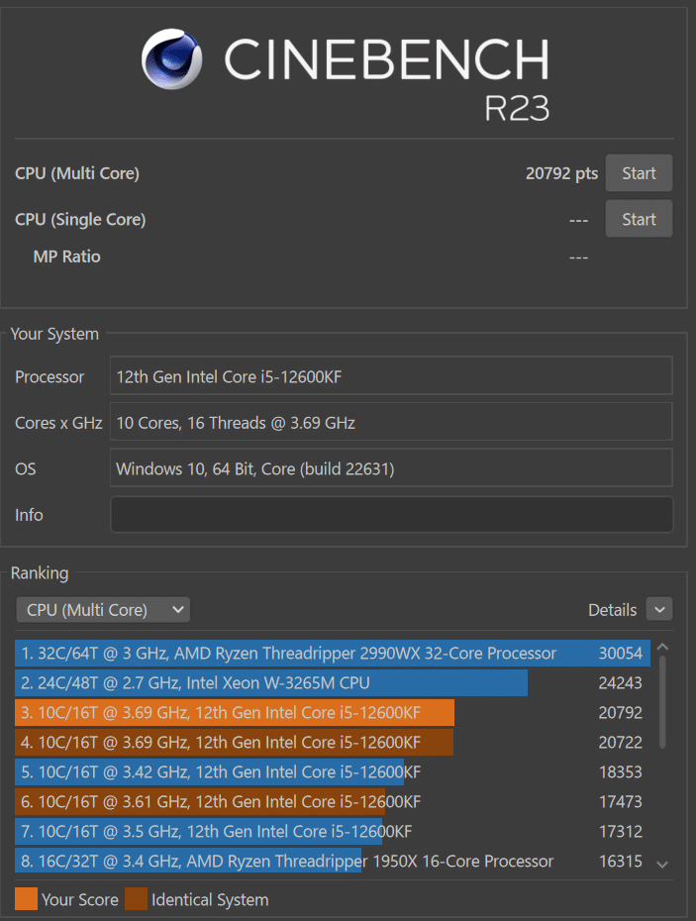Click the ranking list scroll-down arrow
This screenshot has height=921, width=696.
[x=662, y=865]
